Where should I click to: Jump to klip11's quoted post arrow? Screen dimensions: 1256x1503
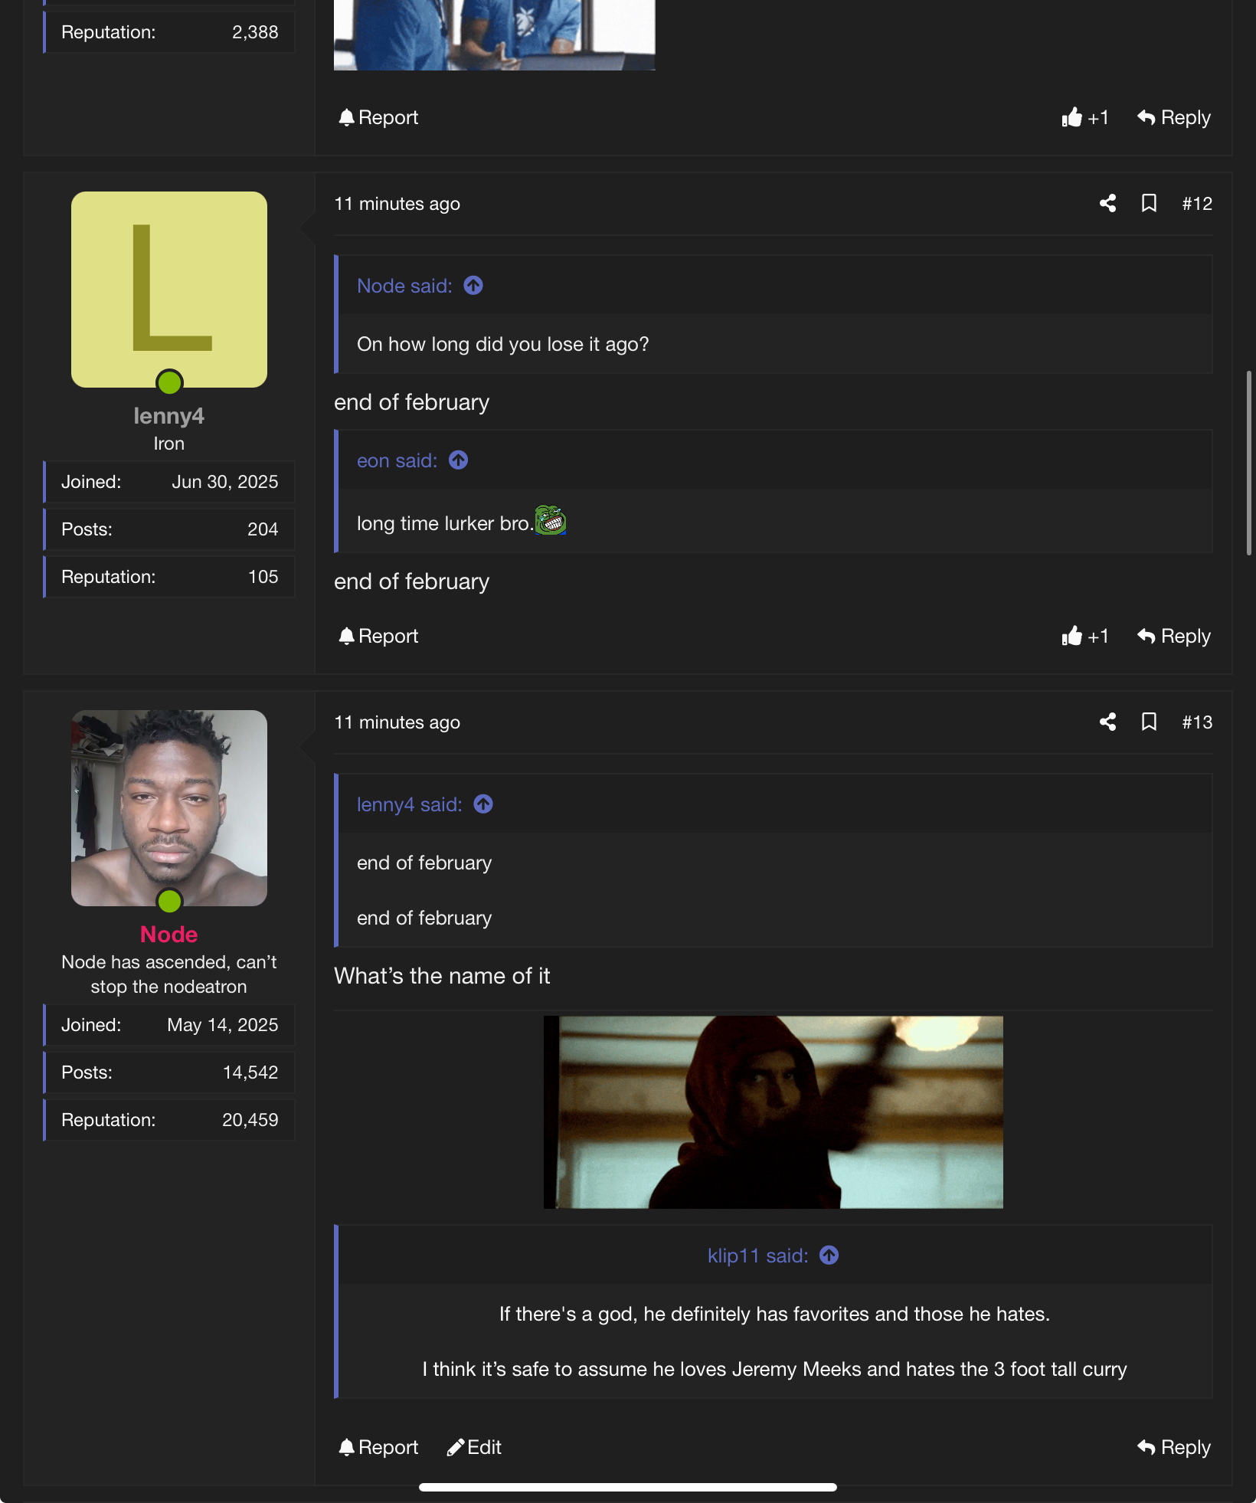point(829,1256)
